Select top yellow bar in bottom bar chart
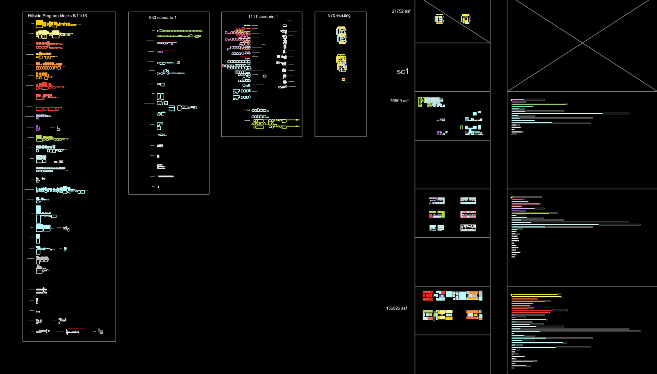 click(x=535, y=294)
